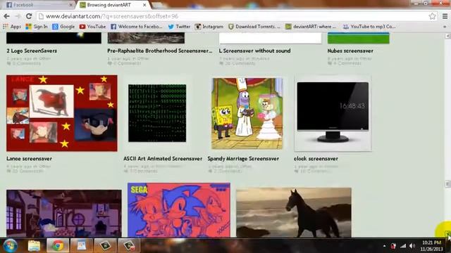Expand the bookmarks overflow chevron

click(x=445, y=27)
